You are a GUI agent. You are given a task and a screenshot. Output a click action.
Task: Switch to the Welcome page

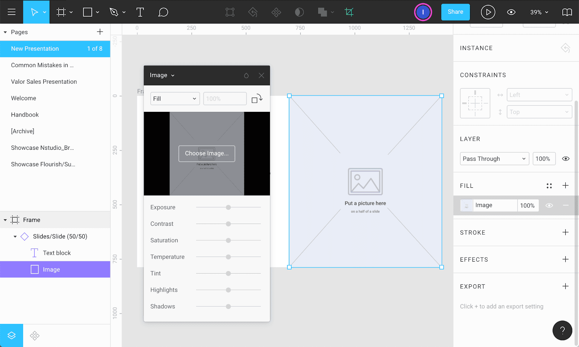23,98
